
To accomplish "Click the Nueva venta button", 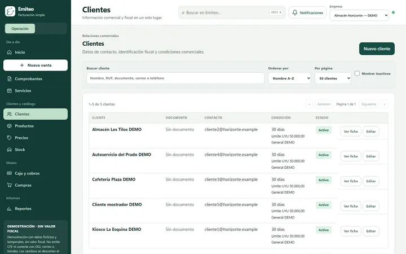I will coord(36,65).
